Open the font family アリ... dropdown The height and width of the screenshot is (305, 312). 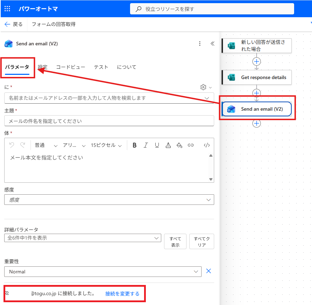74,145
